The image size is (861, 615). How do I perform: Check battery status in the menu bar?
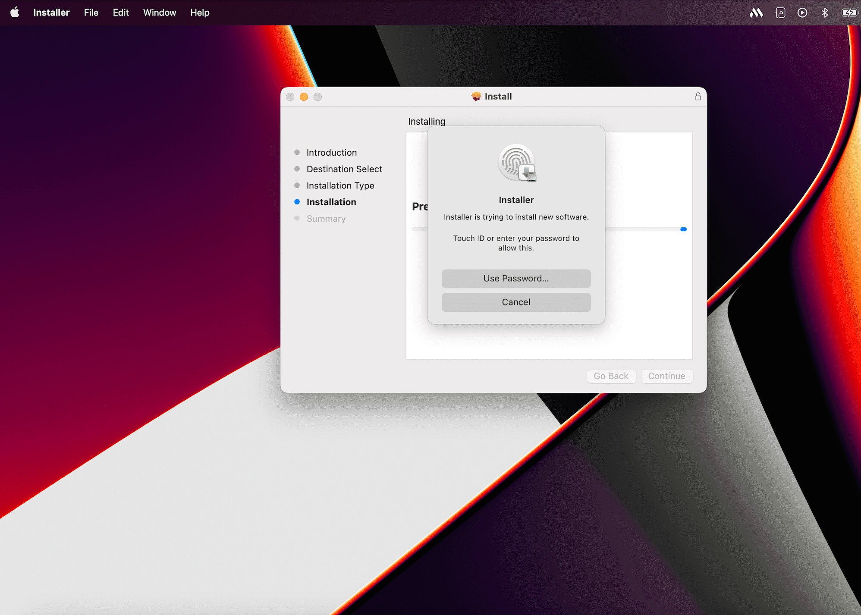click(849, 13)
